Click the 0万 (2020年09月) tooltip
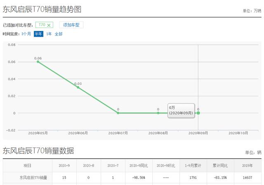This screenshot has height=185, width=264. coord(181,110)
